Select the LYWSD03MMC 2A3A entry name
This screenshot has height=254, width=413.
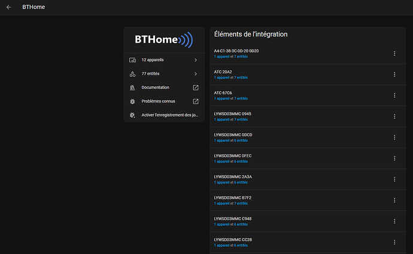[x=233, y=177]
